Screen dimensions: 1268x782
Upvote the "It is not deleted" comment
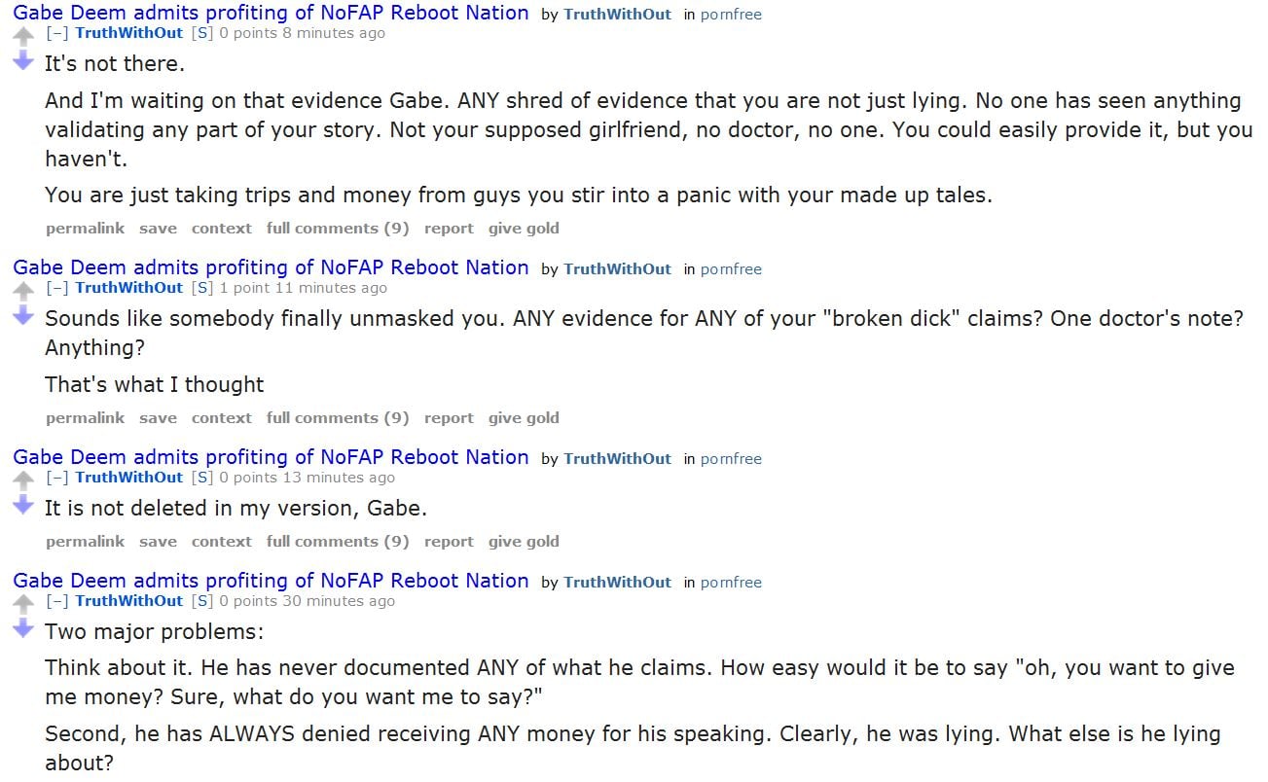click(24, 481)
